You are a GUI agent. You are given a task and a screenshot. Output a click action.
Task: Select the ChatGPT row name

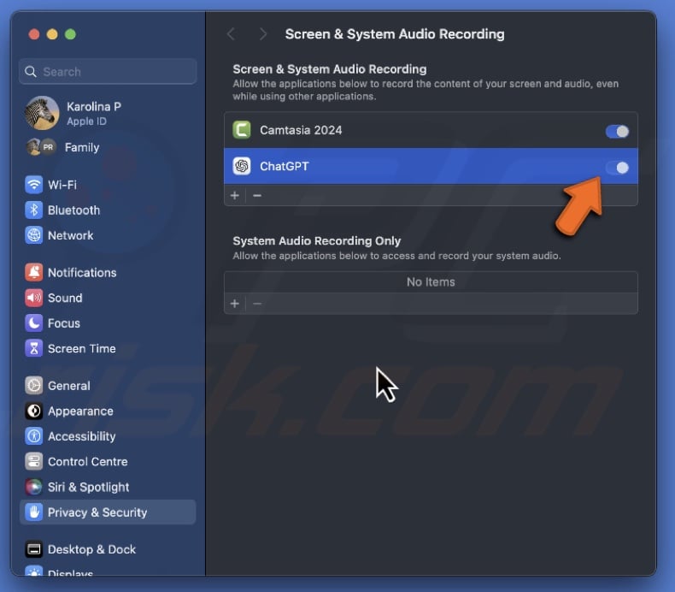(285, 167)
